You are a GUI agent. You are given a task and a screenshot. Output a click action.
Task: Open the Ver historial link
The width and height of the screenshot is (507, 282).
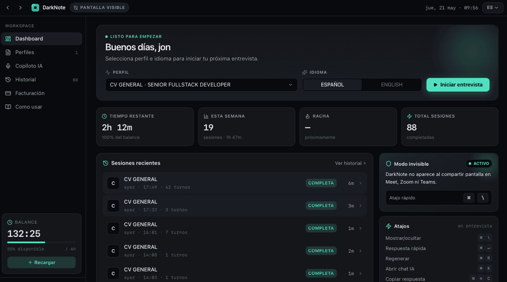tap(350, 163)
